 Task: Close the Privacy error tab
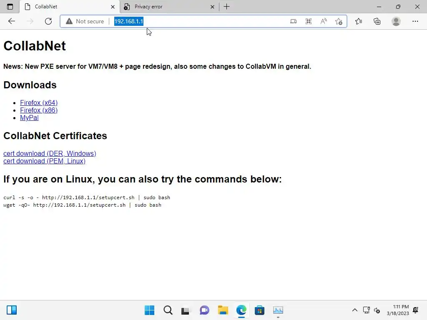pos(212,7)
